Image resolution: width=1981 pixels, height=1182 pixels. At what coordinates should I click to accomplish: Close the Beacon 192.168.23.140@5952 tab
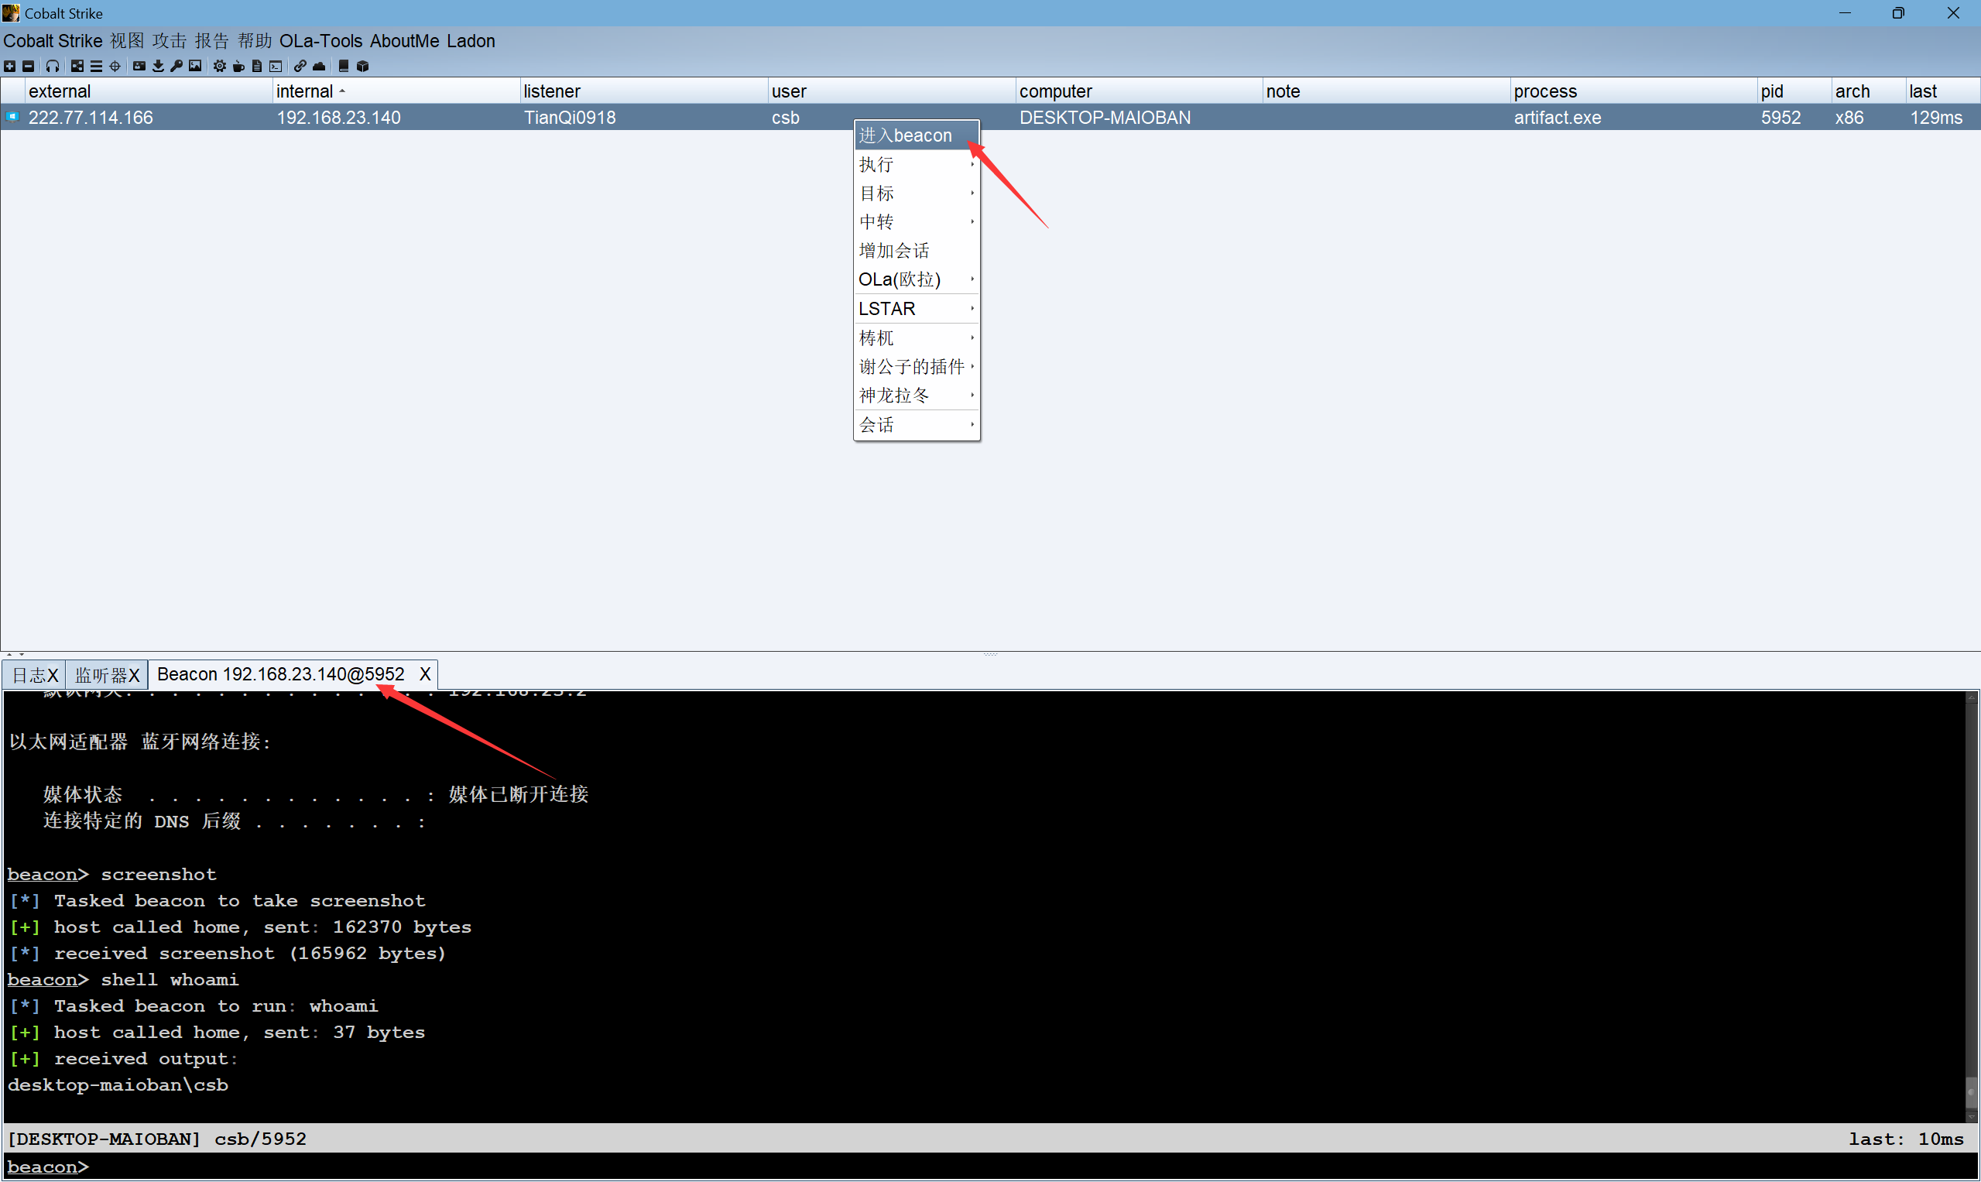pos(424,675)
